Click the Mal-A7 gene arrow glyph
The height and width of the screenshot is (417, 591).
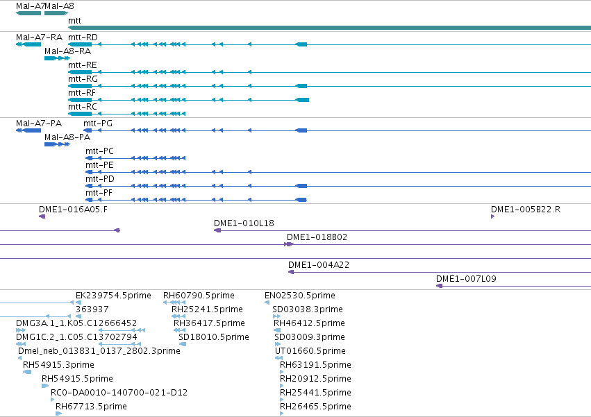click(x=28, y=13)
